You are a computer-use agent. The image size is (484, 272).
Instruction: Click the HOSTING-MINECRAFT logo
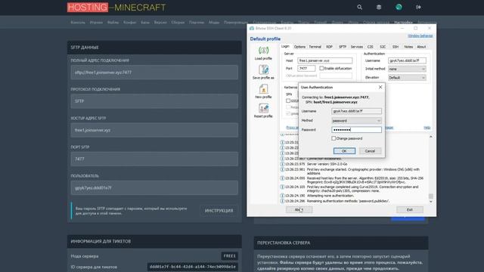click(x=116, y=8)
